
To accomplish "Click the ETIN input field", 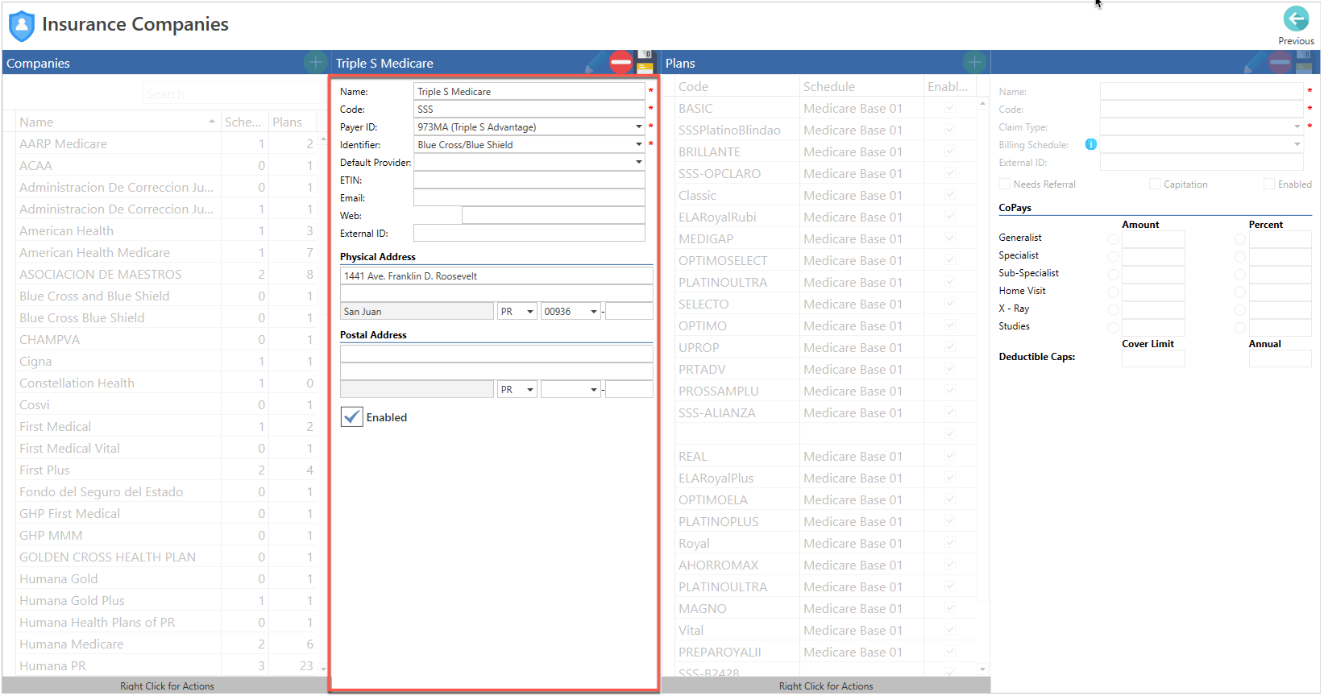I will pos(529,180).
